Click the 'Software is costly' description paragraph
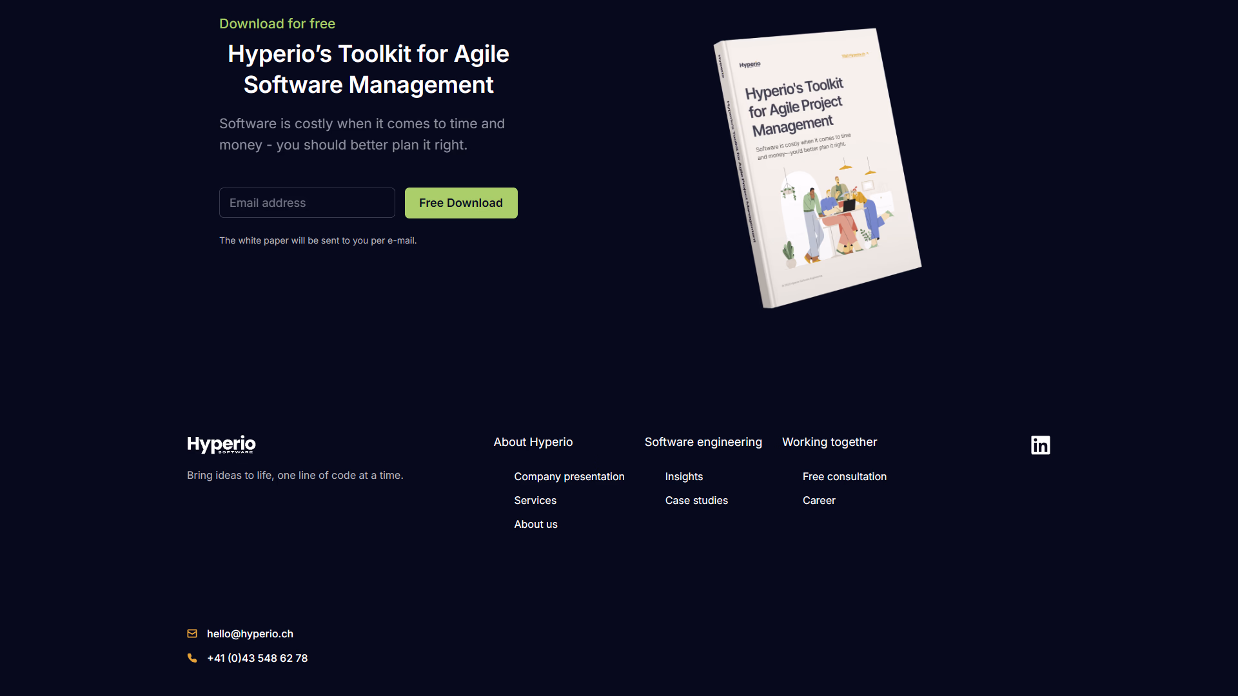 point(362,134)
